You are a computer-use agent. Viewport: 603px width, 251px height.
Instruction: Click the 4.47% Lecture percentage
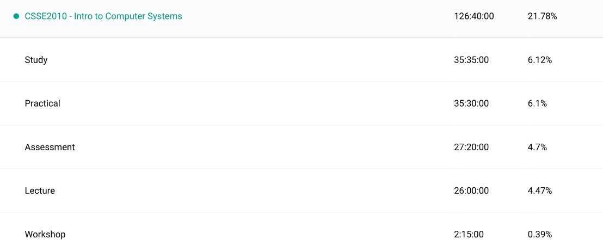point(540,191)
